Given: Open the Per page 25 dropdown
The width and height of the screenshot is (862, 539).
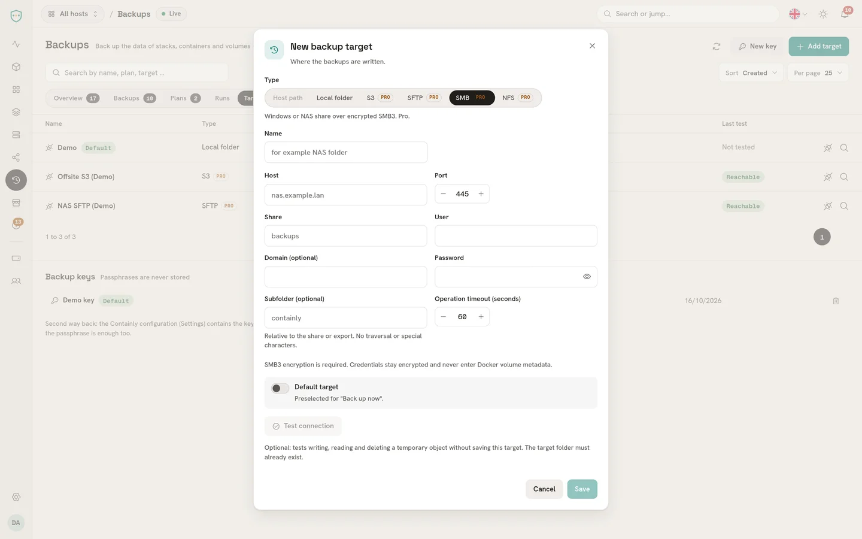Looking at the screenshot, I should pos(818,73).
